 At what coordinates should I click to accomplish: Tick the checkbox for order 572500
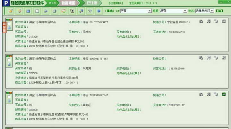coord(9,60)
